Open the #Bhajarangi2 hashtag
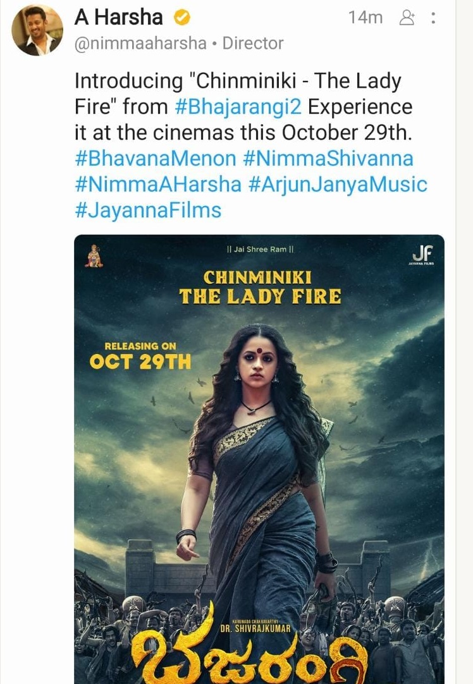 238,106
